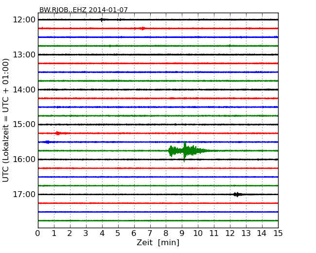Click the Zeit [min] axis label
316x253 pixels.
(158, 242)
